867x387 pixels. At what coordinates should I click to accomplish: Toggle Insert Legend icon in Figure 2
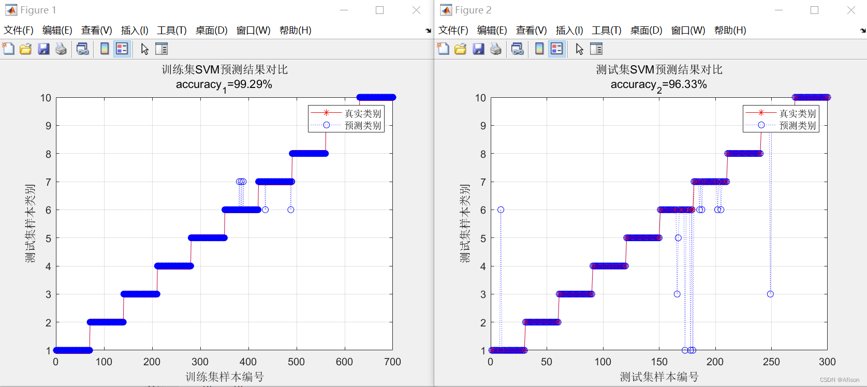[557, 49]
